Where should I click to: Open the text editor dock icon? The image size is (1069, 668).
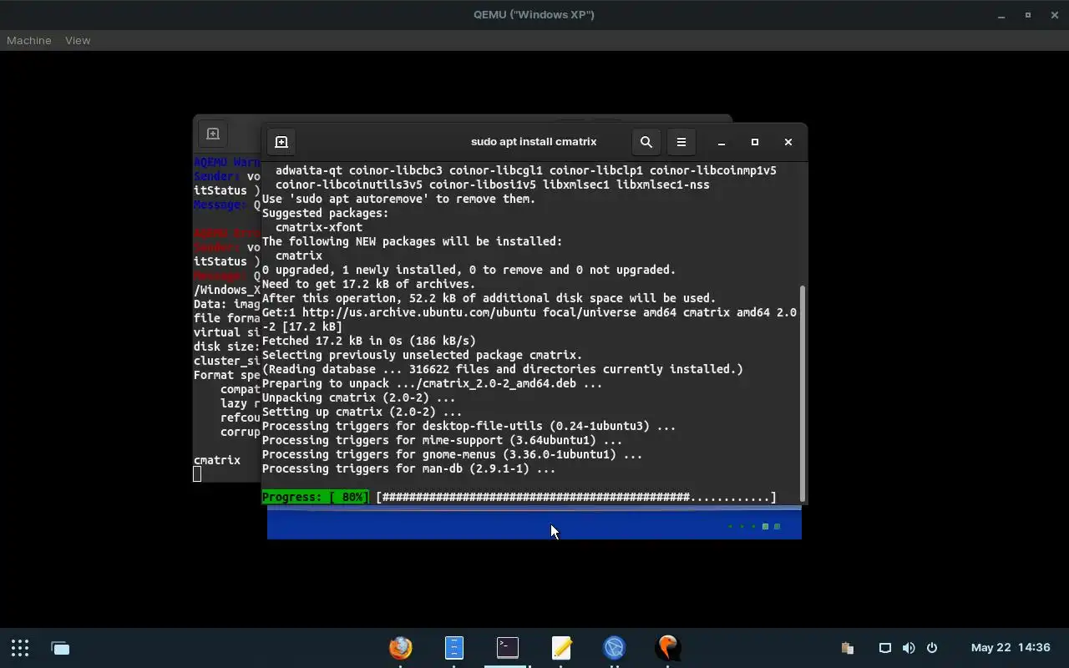561,648
